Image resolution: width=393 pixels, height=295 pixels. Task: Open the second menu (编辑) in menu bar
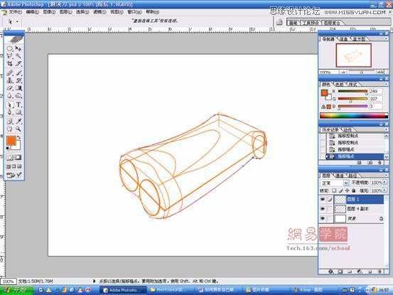pyautogui.click(x=32, y=12)
